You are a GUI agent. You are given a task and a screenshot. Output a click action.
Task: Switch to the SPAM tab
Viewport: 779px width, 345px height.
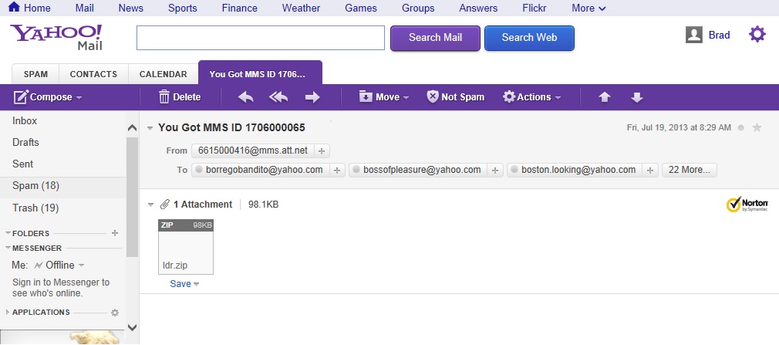(35, 74)
